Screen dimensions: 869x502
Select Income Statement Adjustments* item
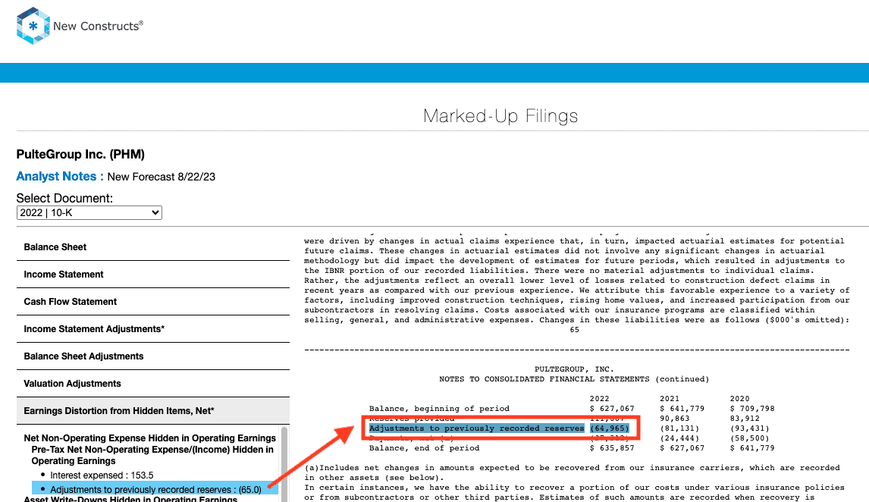tap(153, 329)
